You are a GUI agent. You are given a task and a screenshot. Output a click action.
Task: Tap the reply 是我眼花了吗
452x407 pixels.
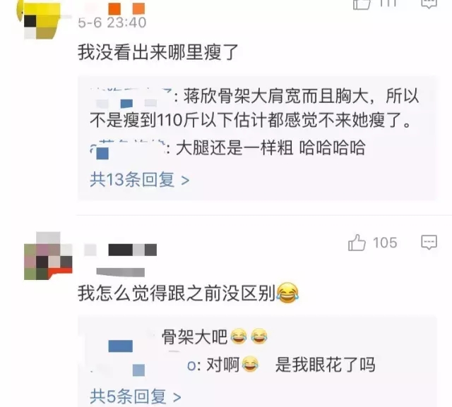tap(325, 365)
